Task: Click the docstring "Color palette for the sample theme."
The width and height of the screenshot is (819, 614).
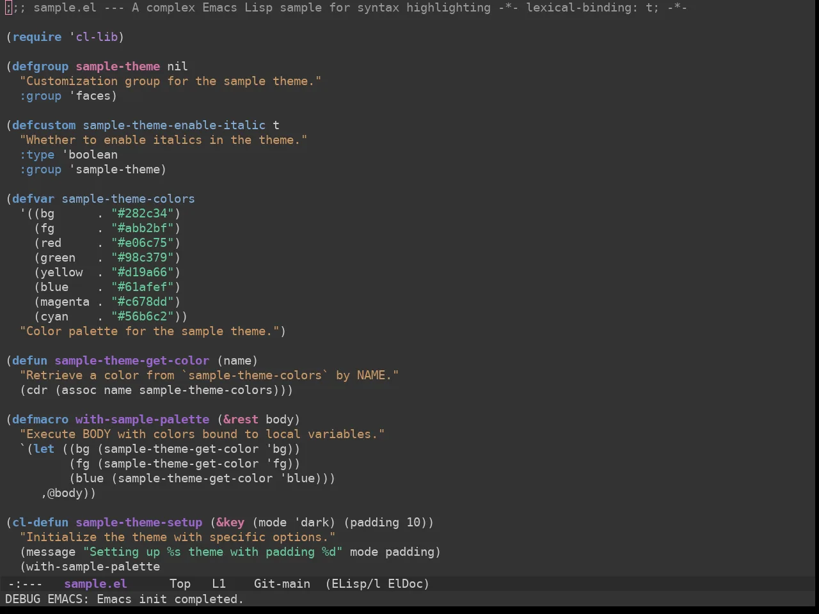Action: point(150,331)
